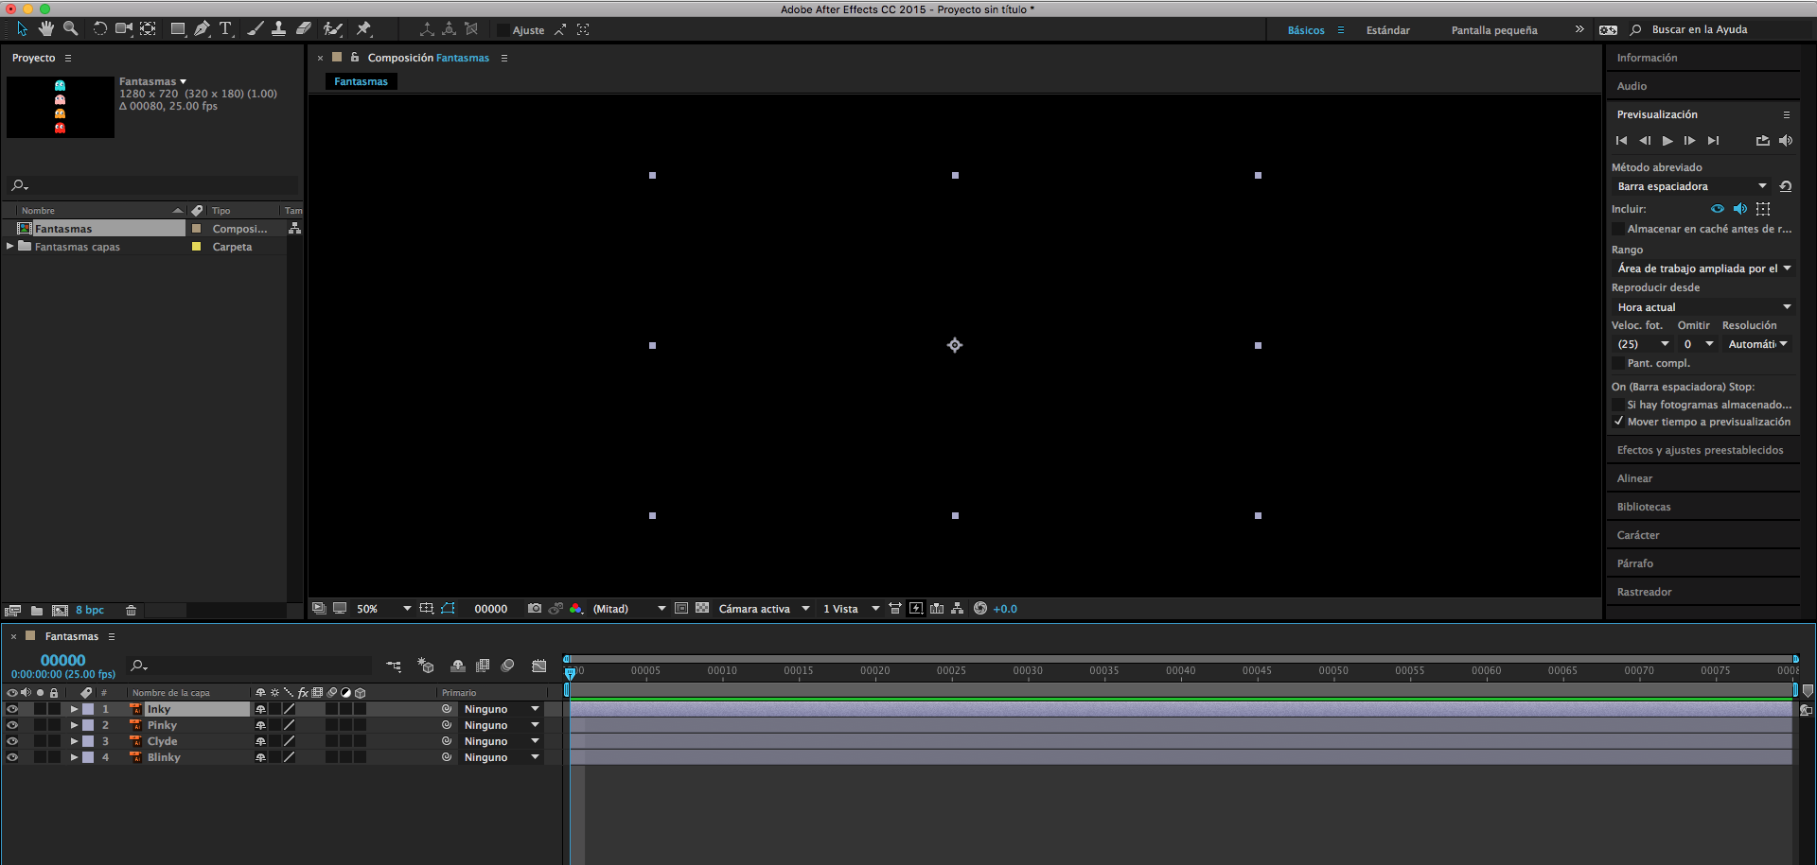Screen dimensions: 1817x865
Task: Expand the 'Fantasmas capas' folder
Action: 10,247
